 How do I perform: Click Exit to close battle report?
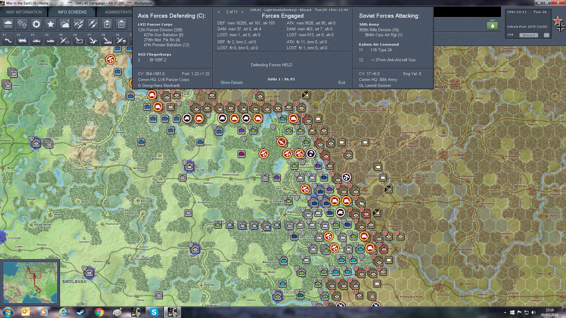(342, 83)
